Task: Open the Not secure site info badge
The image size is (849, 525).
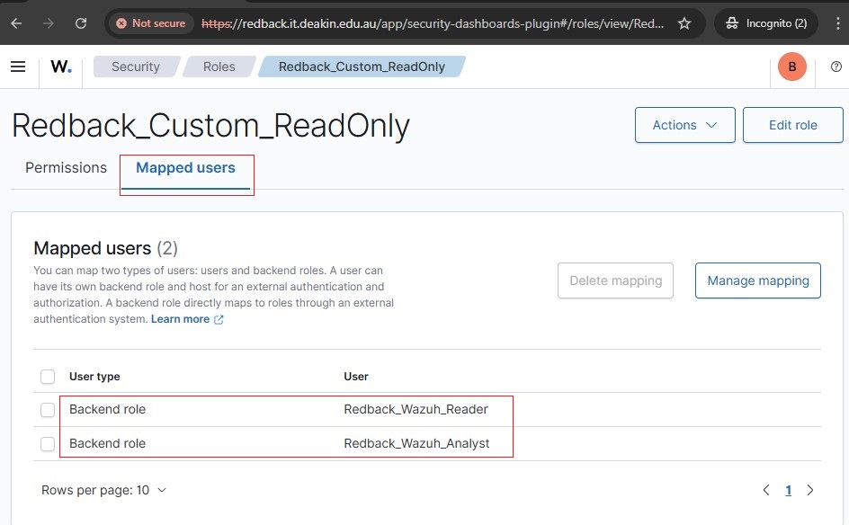Action: click(x=151, y=23)
